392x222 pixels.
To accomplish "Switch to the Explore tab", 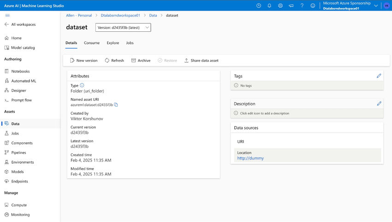I will coord(113,43).
